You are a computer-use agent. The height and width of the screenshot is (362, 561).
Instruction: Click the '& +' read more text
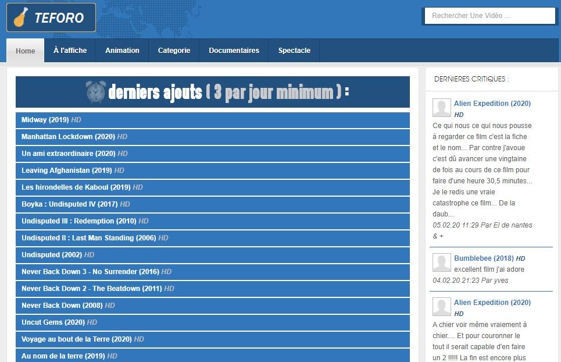point(438,236)
